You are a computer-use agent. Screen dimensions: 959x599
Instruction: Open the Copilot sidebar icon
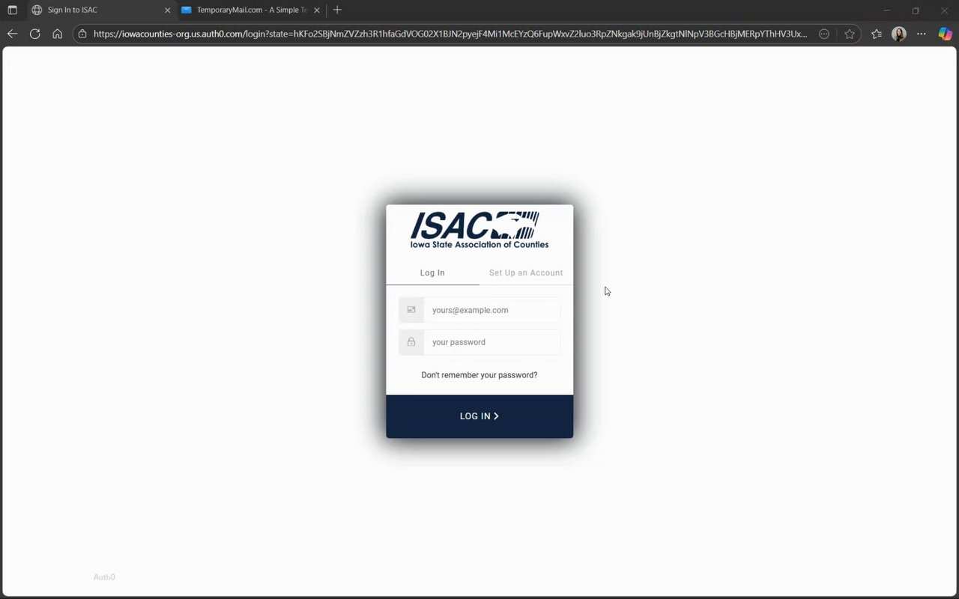[945, 34]
